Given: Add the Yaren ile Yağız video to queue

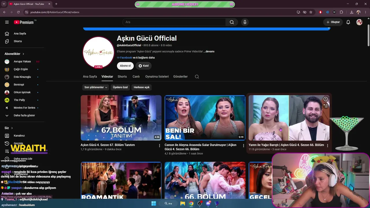Looking at the screenshot, I should tap(325, 106).
